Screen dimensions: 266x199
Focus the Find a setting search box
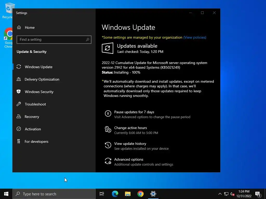[54, 40]
